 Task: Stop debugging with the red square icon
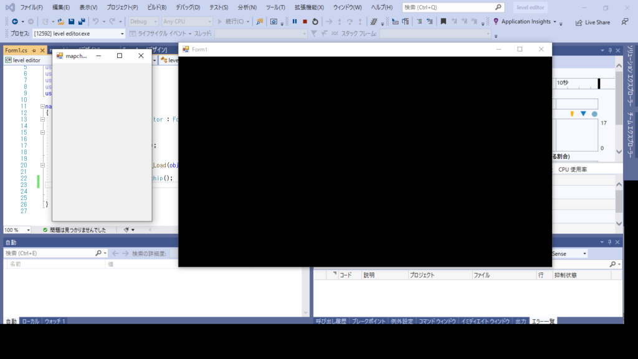pyautogui.click(x=305, y=22)
